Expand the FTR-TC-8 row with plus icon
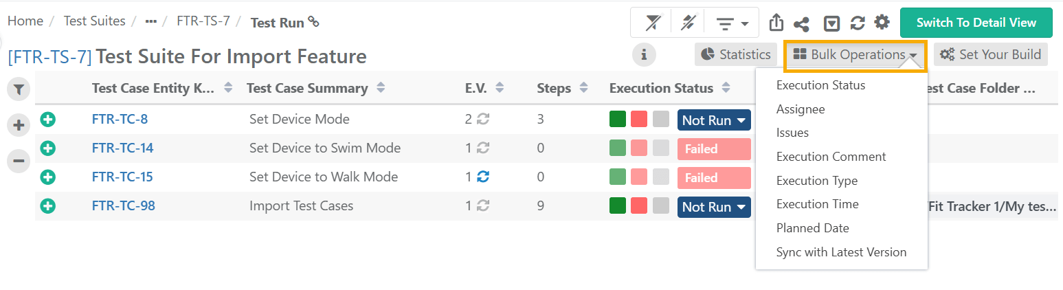Image resolution: width=1063 pixels, height=290 pixels. [48, 120]
